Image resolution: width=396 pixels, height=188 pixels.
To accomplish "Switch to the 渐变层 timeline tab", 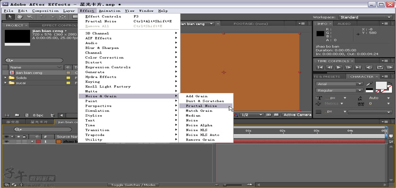I will click(14, 122).
